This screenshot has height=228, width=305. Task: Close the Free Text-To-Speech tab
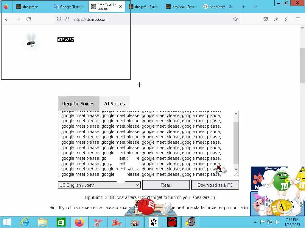(x=120, y=7)
